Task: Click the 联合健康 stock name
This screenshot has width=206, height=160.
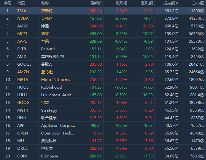Action: point(49,118)
